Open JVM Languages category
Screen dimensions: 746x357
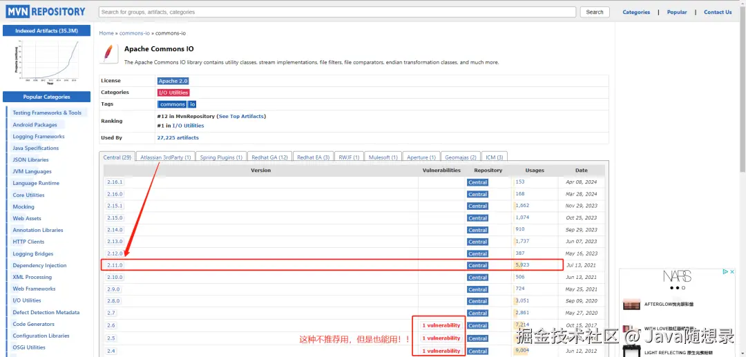(32, 172)
